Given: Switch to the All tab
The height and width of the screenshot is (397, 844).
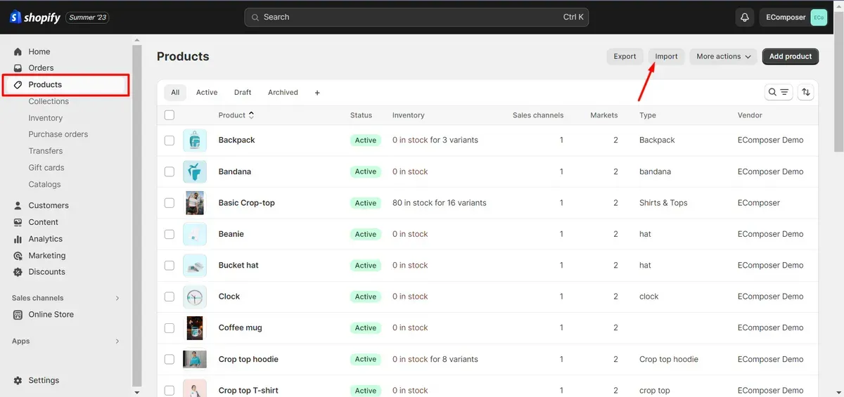Looking at the screenshot, I should point(175,93).
